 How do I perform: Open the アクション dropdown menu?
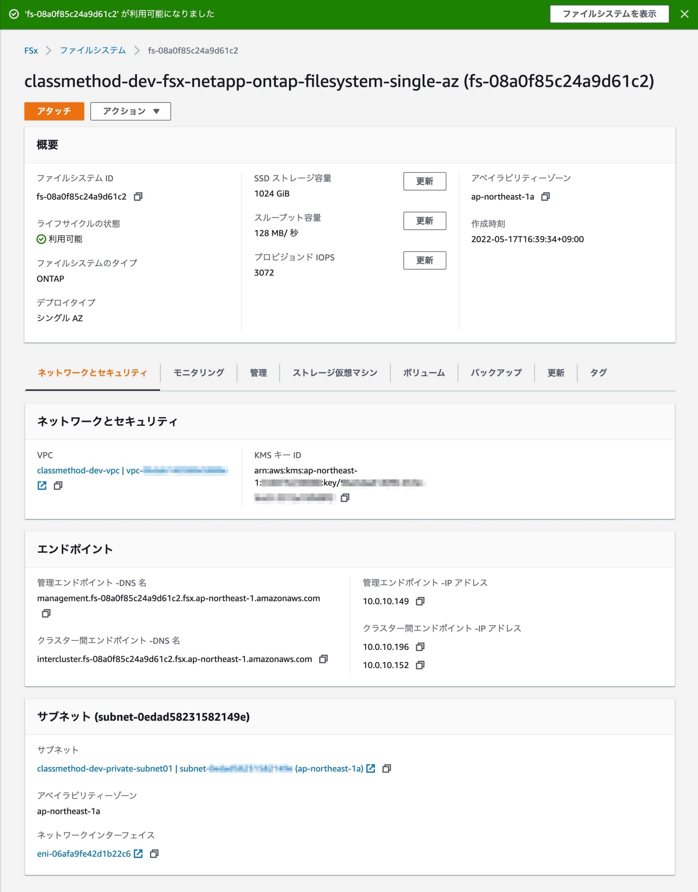pyautogui.click(x=130, y=111)
